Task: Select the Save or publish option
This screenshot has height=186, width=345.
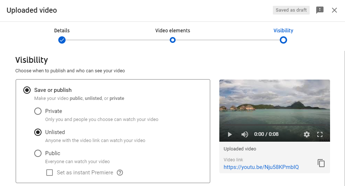Action: point(27,90)
